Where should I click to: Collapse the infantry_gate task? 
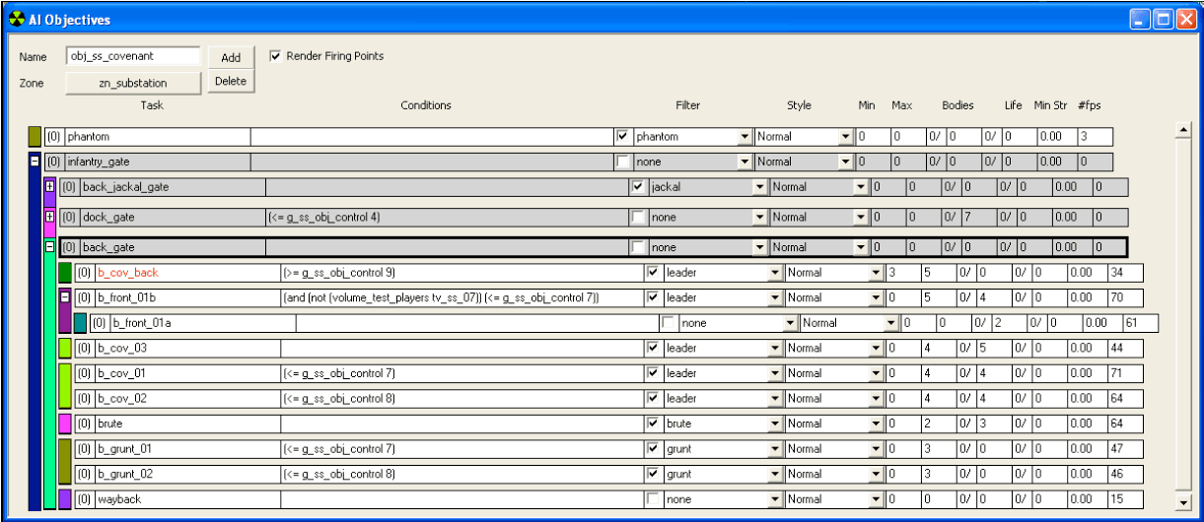coord(35,162)
